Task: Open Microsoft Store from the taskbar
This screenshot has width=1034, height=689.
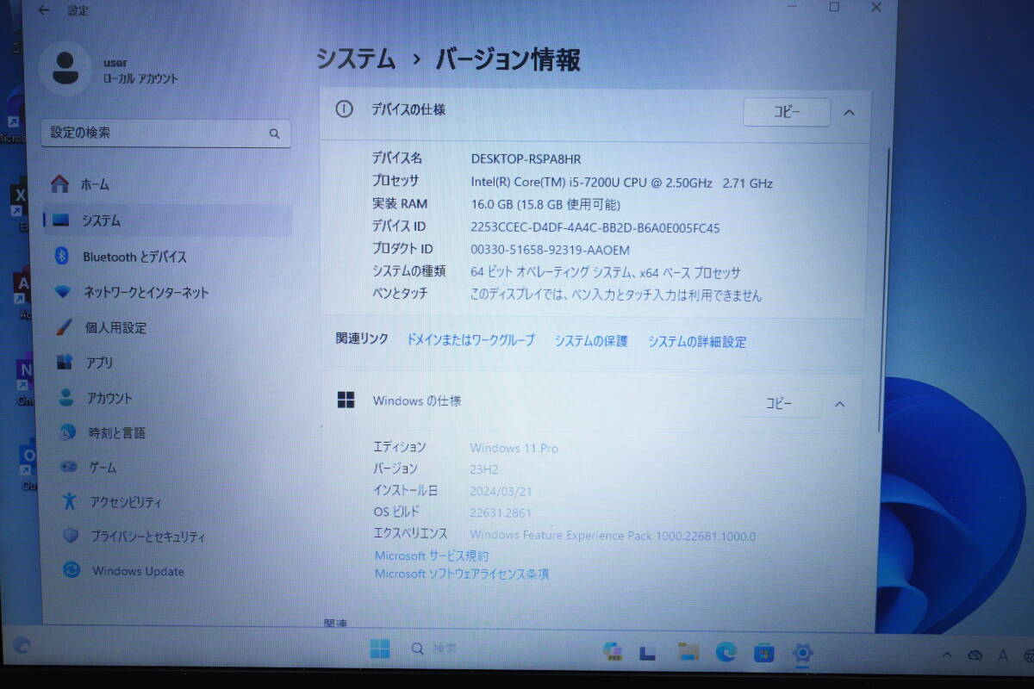Action: 763,653
